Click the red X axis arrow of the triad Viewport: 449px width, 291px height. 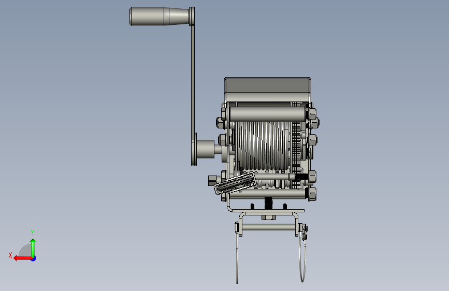point(22,258)
